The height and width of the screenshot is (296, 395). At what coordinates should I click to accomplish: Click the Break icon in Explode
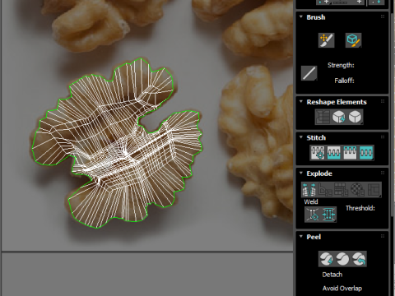tap(309, 190)
